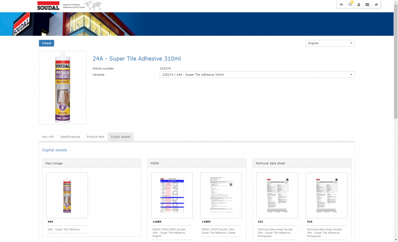Open the briefcase basket icon
This screenshot has width=398, height=242.
click(x=350, y=5)
